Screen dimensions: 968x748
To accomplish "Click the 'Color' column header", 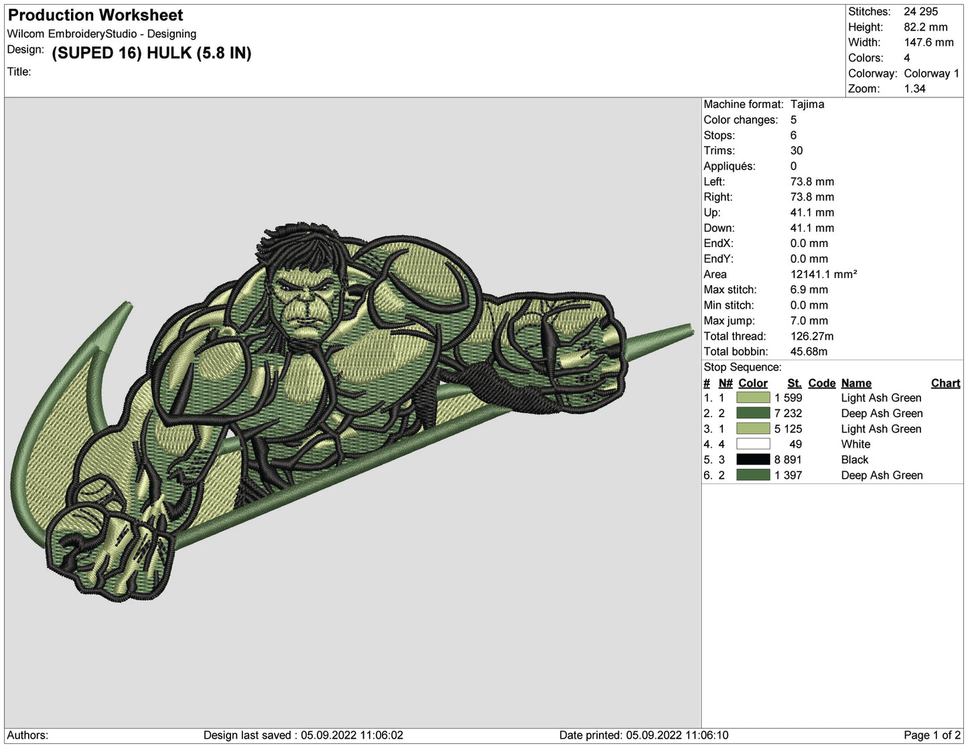I will 753,383.
